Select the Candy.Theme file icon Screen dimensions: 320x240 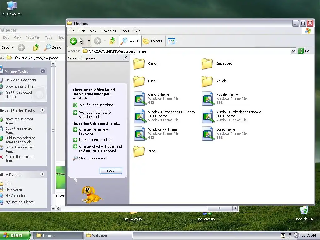[x=140, y=98]
